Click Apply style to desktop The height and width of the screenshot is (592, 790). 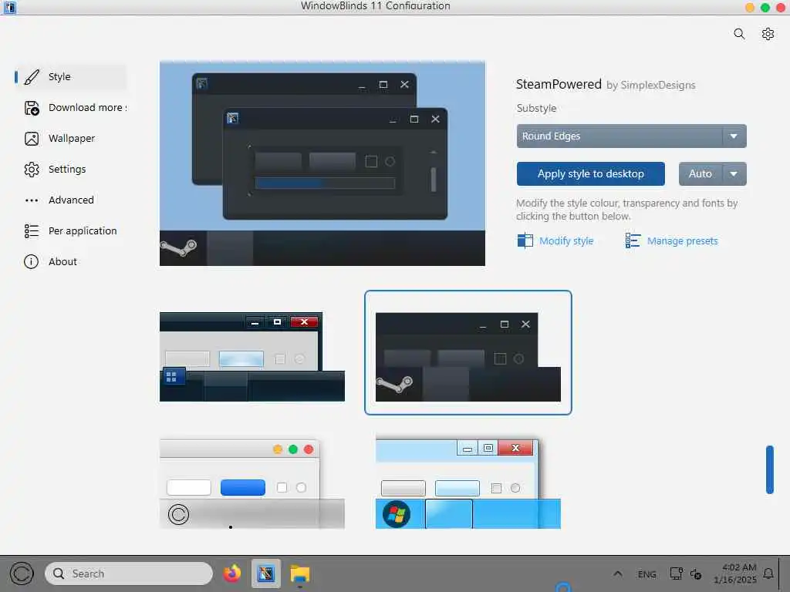coord(590,173)
